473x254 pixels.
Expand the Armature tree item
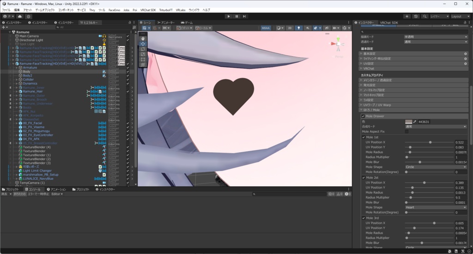(17, 68)
